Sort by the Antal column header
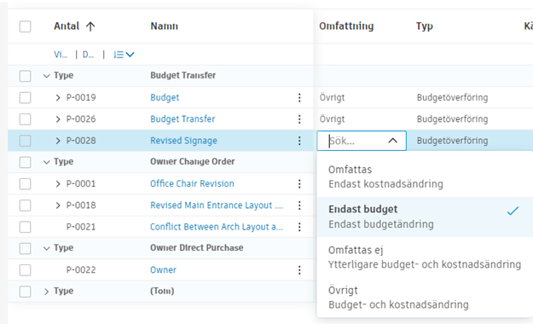 point(67,26)
